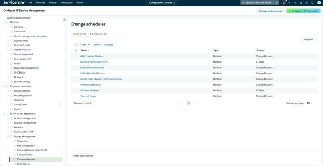Select the Groups assignment status circle
Image resolution: width=323 pixels, height=166 pixels.
(x=12, y=55)
